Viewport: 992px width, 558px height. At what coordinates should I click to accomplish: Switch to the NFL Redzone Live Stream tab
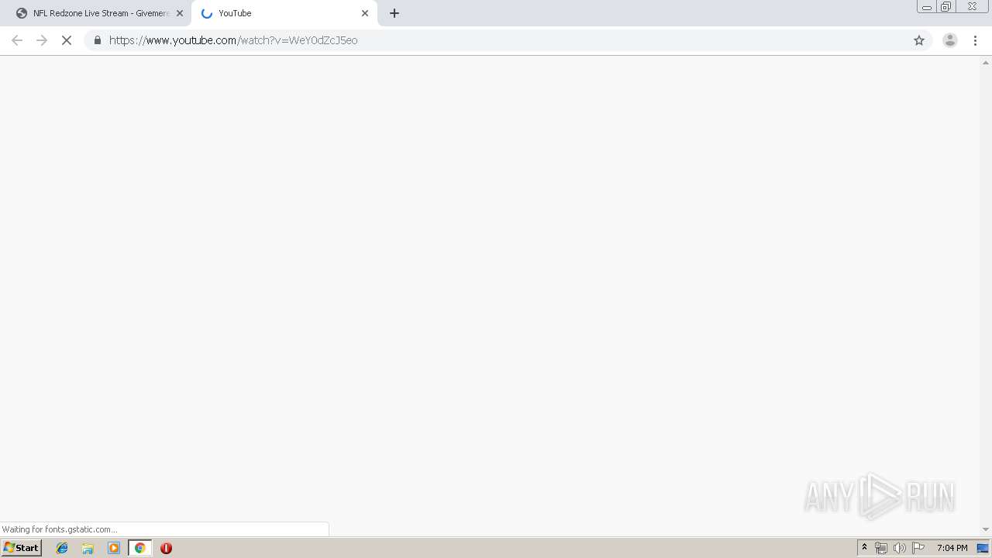coord(99,13)
